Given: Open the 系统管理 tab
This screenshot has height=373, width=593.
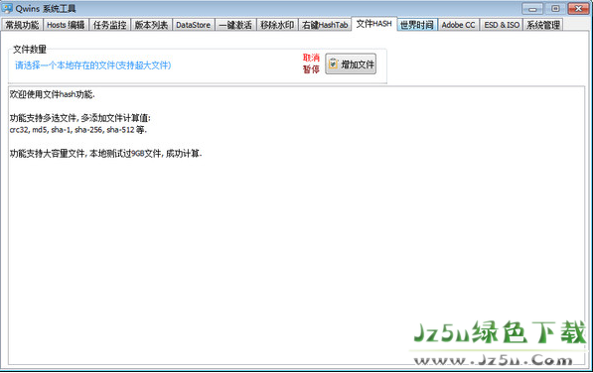Looking at the screenshot, I should pos(542,25).
